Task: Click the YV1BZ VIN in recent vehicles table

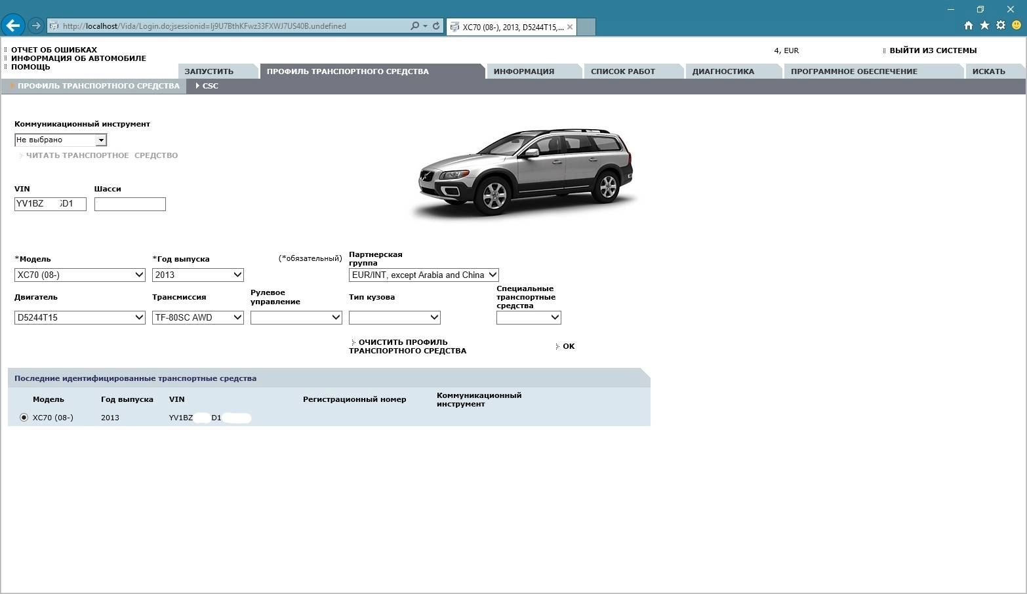Action: point(210,418)
